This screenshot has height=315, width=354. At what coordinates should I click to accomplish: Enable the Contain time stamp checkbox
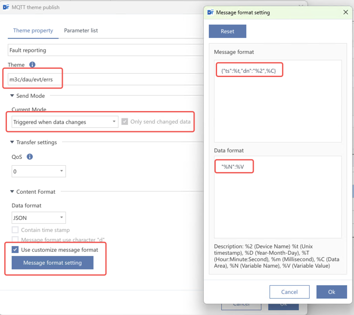[x=16, y=230]
